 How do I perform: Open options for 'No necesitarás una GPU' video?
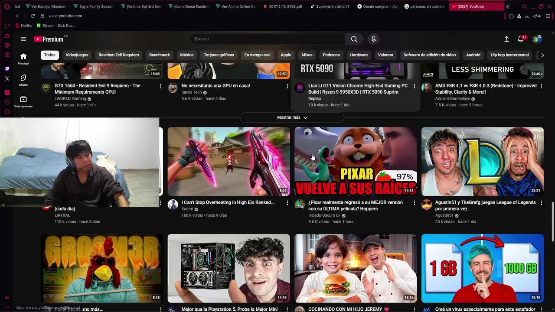(287, 86)
